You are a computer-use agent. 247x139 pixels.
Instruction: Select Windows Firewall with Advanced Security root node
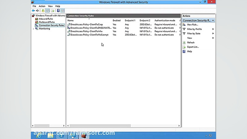tap(50, 16)
